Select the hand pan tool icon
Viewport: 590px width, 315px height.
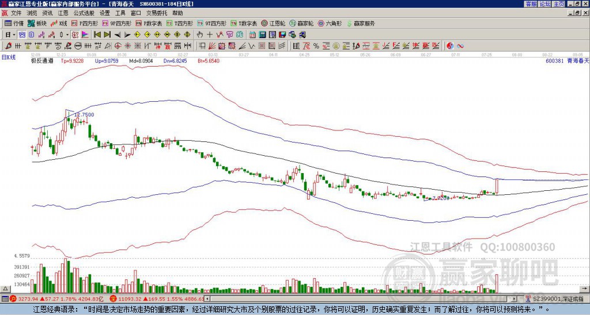(x=200, y=35)
